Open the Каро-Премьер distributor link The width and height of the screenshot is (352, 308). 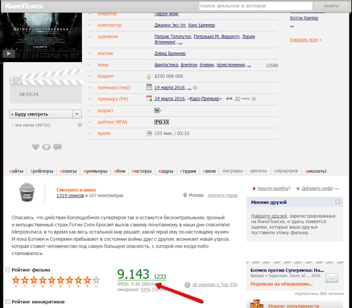[205, 99]
